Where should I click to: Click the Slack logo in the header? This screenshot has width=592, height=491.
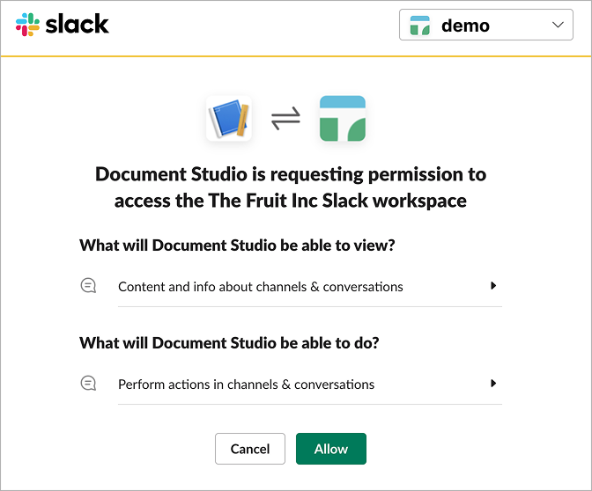point(63,25)
